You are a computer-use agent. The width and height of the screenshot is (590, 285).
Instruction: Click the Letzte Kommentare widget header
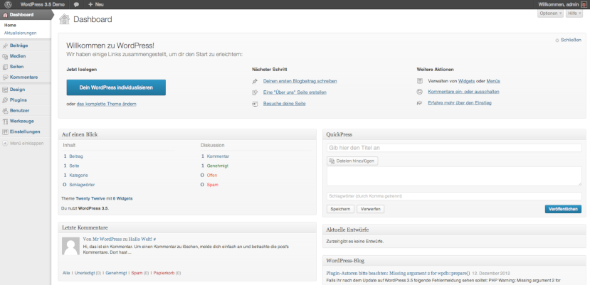(x=187, y=227)
